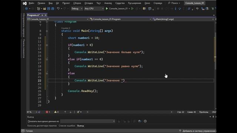Undo the last action
The width and height of the screenshot is (237, 133).
(58, 9)
